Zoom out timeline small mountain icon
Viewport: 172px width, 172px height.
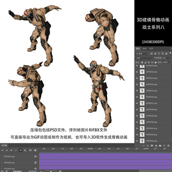point(42,171)
